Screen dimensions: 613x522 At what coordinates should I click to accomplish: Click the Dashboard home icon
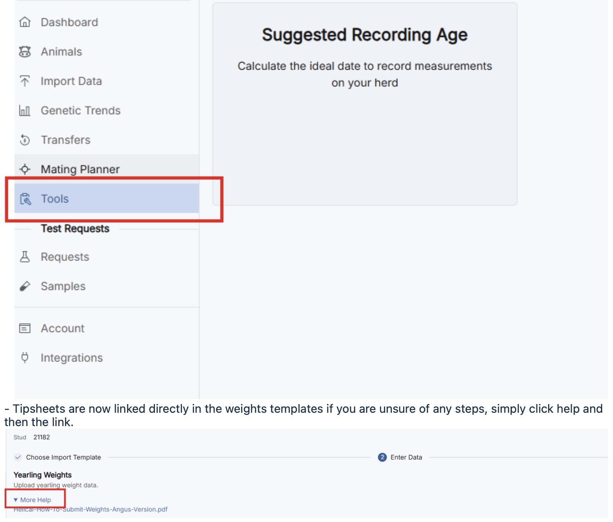click(25, 22)
